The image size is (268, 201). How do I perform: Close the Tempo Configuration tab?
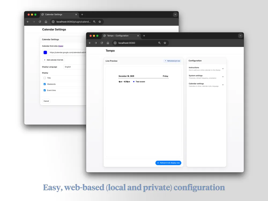(x=138, y=36)
